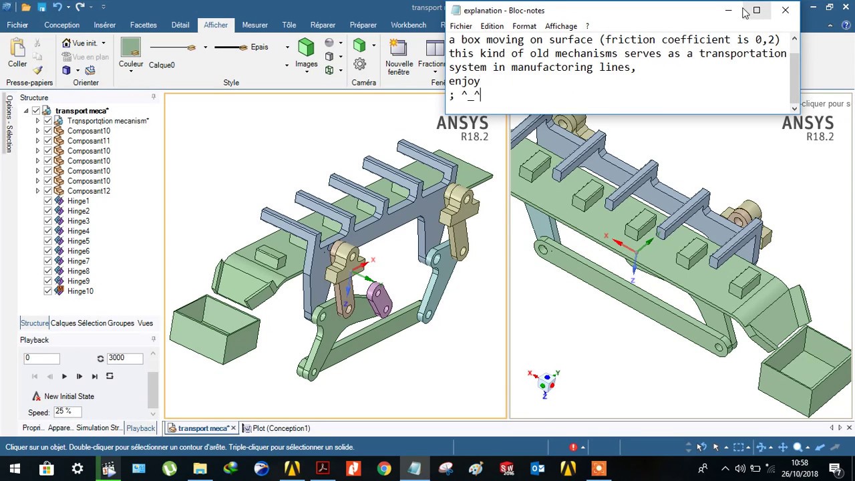Click the Couleur color swatch
The height and width of the screenshot is (481, 855).
pos(131,47)
